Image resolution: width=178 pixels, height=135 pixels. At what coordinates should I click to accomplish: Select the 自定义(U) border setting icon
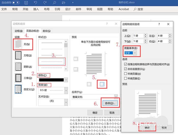18,89
